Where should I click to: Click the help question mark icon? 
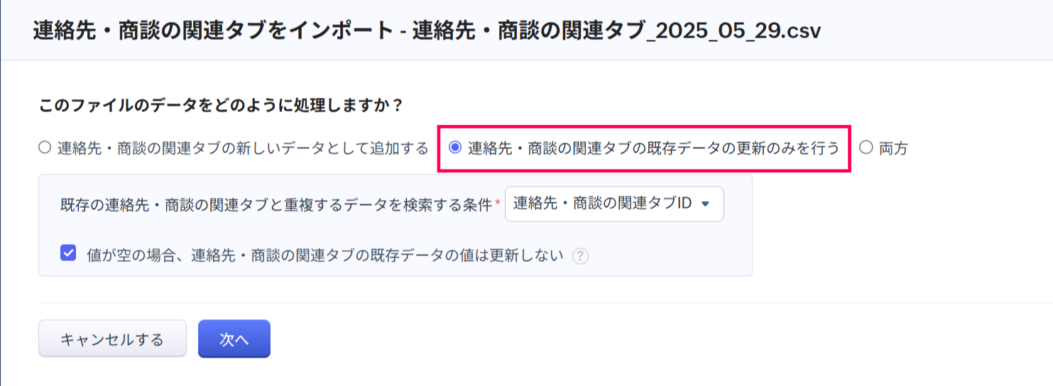coord(581,255)
